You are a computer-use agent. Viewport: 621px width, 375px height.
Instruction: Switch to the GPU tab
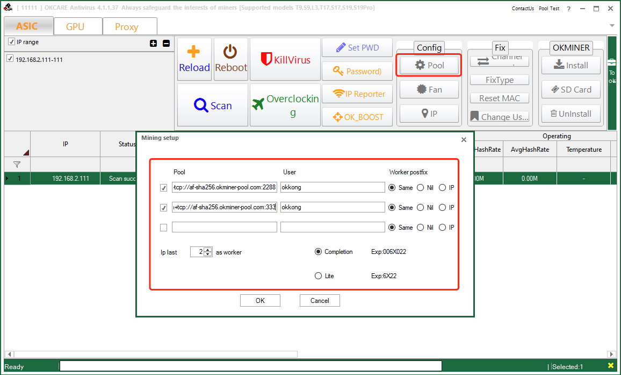[75, 27]
